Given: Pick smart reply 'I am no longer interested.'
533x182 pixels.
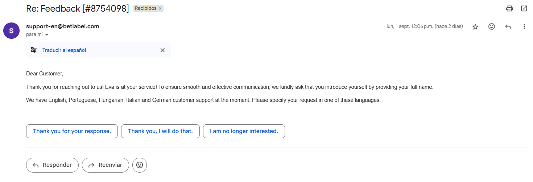Looking at the screenshot, I should [x=244, y=131].
